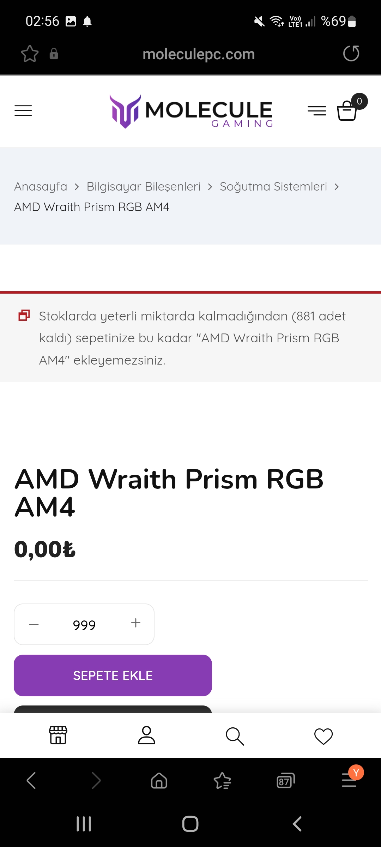Open browser tabs counter showing 87

click(285, 781)
